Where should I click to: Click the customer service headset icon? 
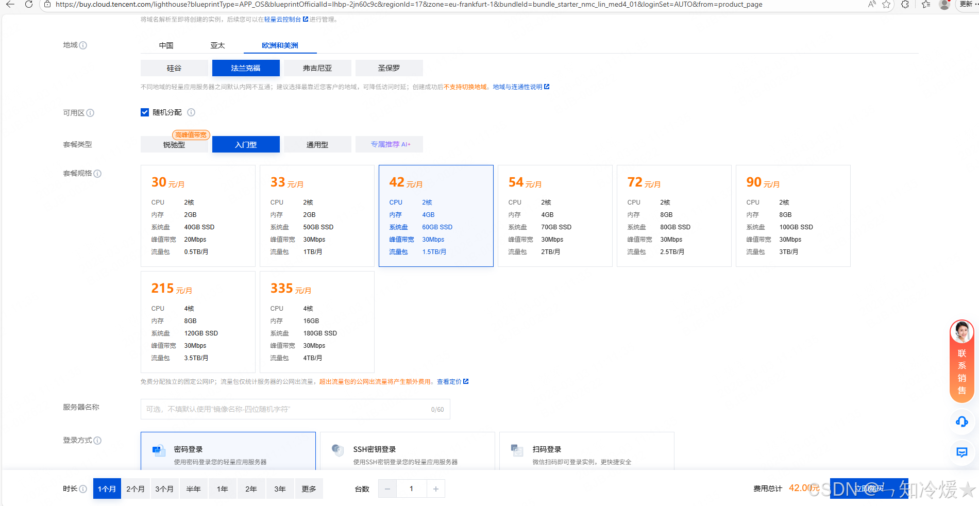click(960, 421)
